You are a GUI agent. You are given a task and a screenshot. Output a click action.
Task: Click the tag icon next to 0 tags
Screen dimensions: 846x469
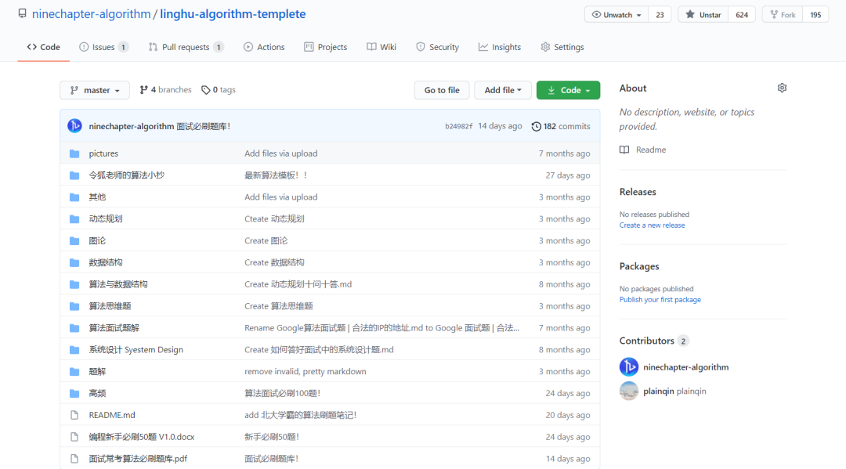point(205,90)
